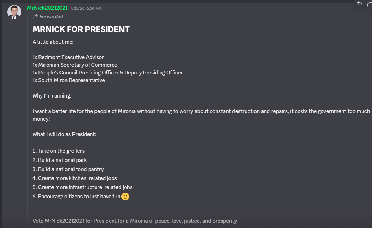This screenshot has height=228, width=372.
Task: Click list item 'Create more kitchen-related jobs'
Action: point(75,178)
